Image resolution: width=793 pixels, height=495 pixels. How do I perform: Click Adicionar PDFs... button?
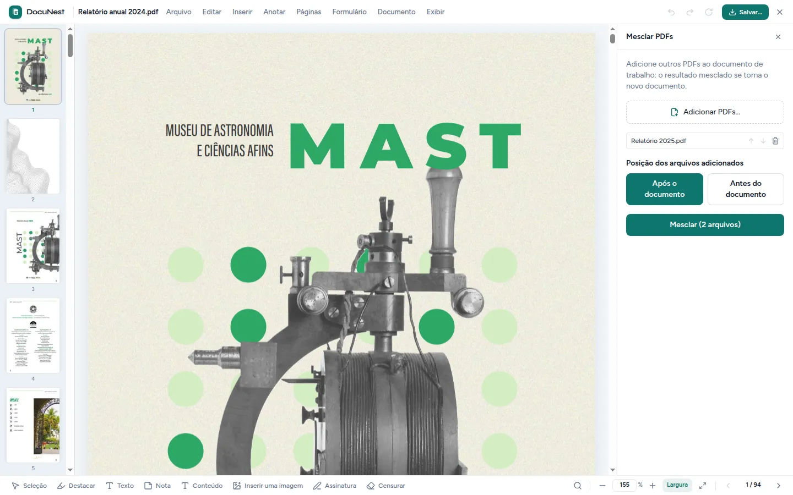point(705,112)
